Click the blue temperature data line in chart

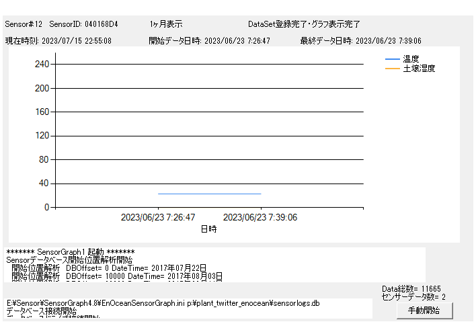point(209,194)
